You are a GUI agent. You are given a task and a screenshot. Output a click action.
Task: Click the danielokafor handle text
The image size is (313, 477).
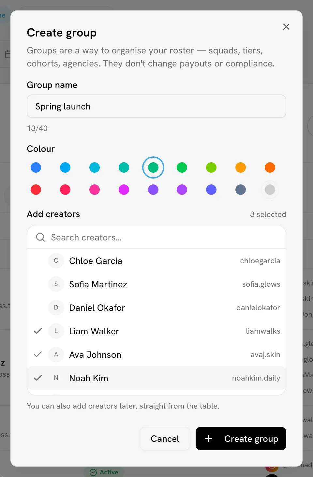(x=258, y=308)
